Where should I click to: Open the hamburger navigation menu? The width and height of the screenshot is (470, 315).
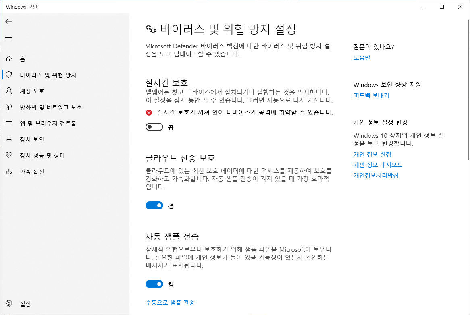9,39
